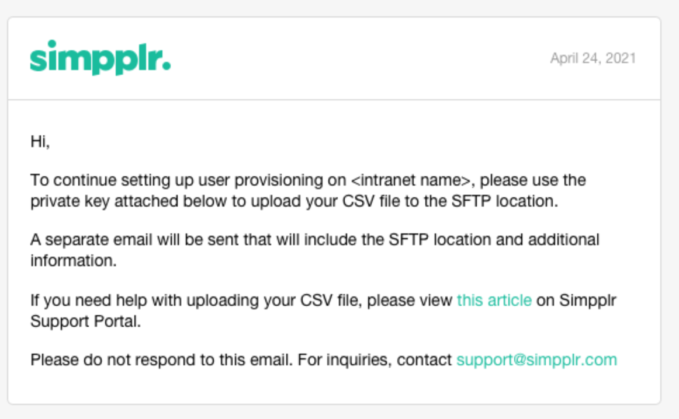Click the horizontal divider below the header
679x419 pixels.
[x=334, y=100]
